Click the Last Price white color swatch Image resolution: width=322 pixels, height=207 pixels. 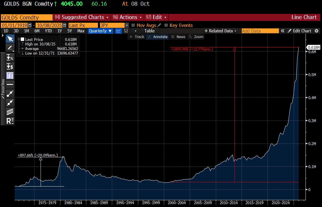[23, 39]
